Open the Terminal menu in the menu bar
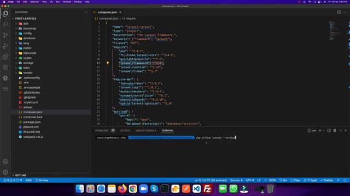 (x=67, y=2)
